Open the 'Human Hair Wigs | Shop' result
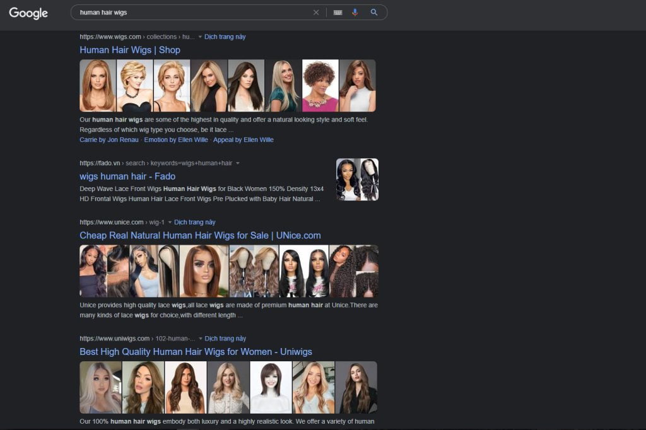The image size is (646, 430). click(130, 50)
